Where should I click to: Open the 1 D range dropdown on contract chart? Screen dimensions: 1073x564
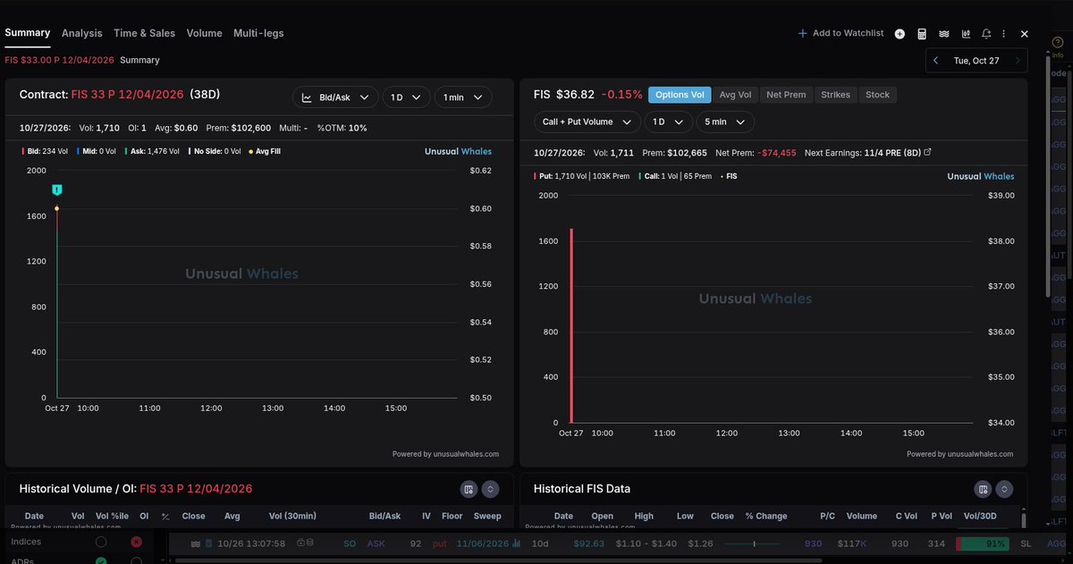point(405,97)
